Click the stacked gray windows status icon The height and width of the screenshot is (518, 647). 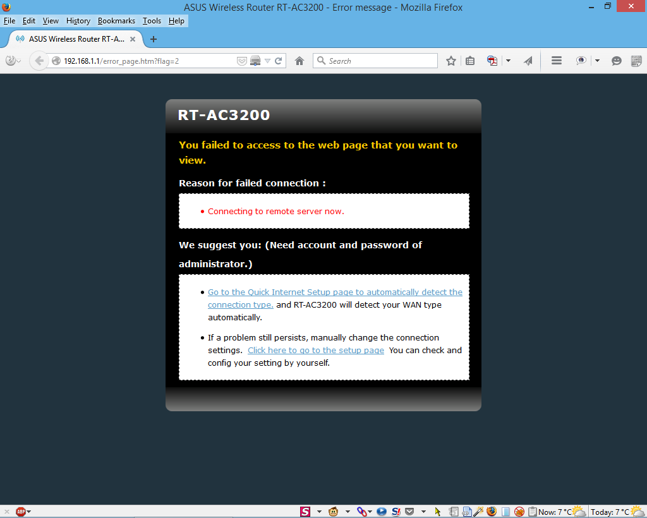(x=454, y=512)
